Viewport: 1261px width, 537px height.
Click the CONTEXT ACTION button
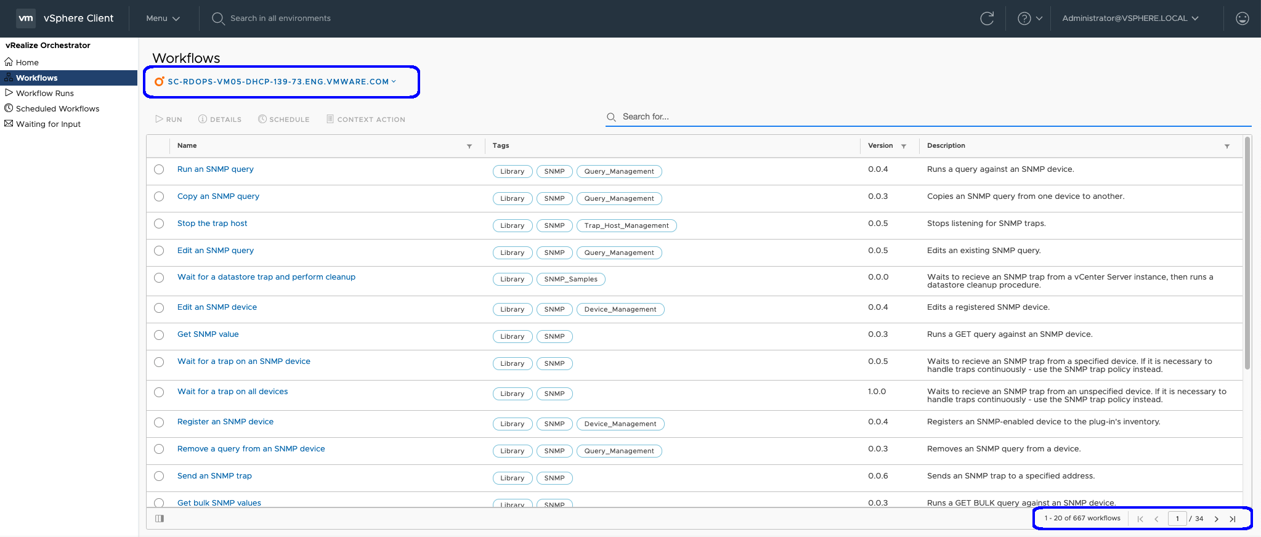[365, 119]
